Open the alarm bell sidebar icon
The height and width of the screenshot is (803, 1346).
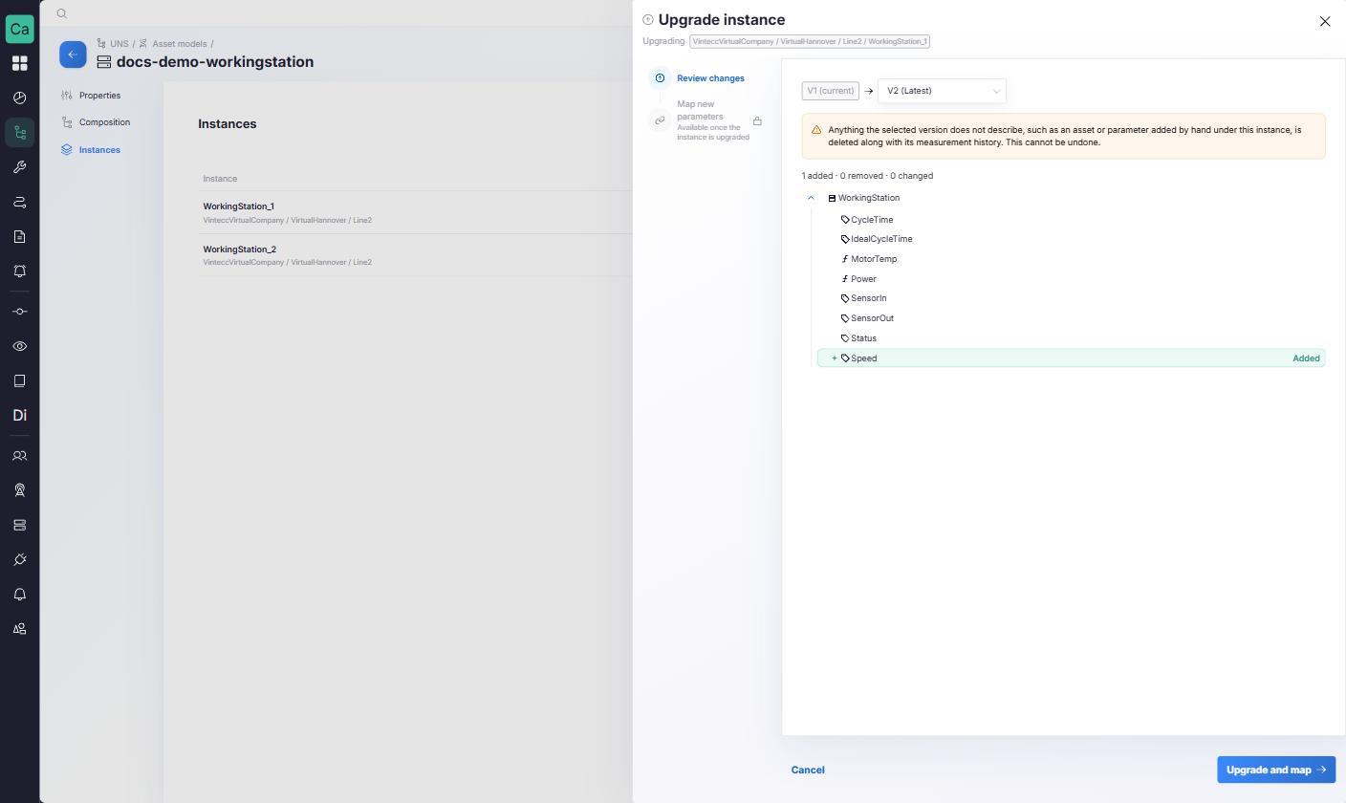point(19,271)
